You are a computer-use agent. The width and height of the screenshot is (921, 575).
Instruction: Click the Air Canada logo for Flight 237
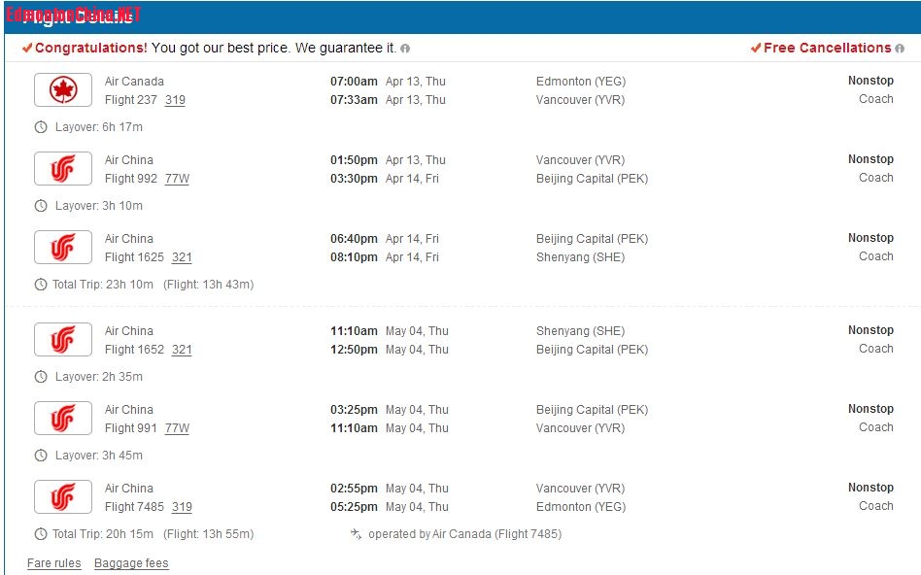pos(63,90)
